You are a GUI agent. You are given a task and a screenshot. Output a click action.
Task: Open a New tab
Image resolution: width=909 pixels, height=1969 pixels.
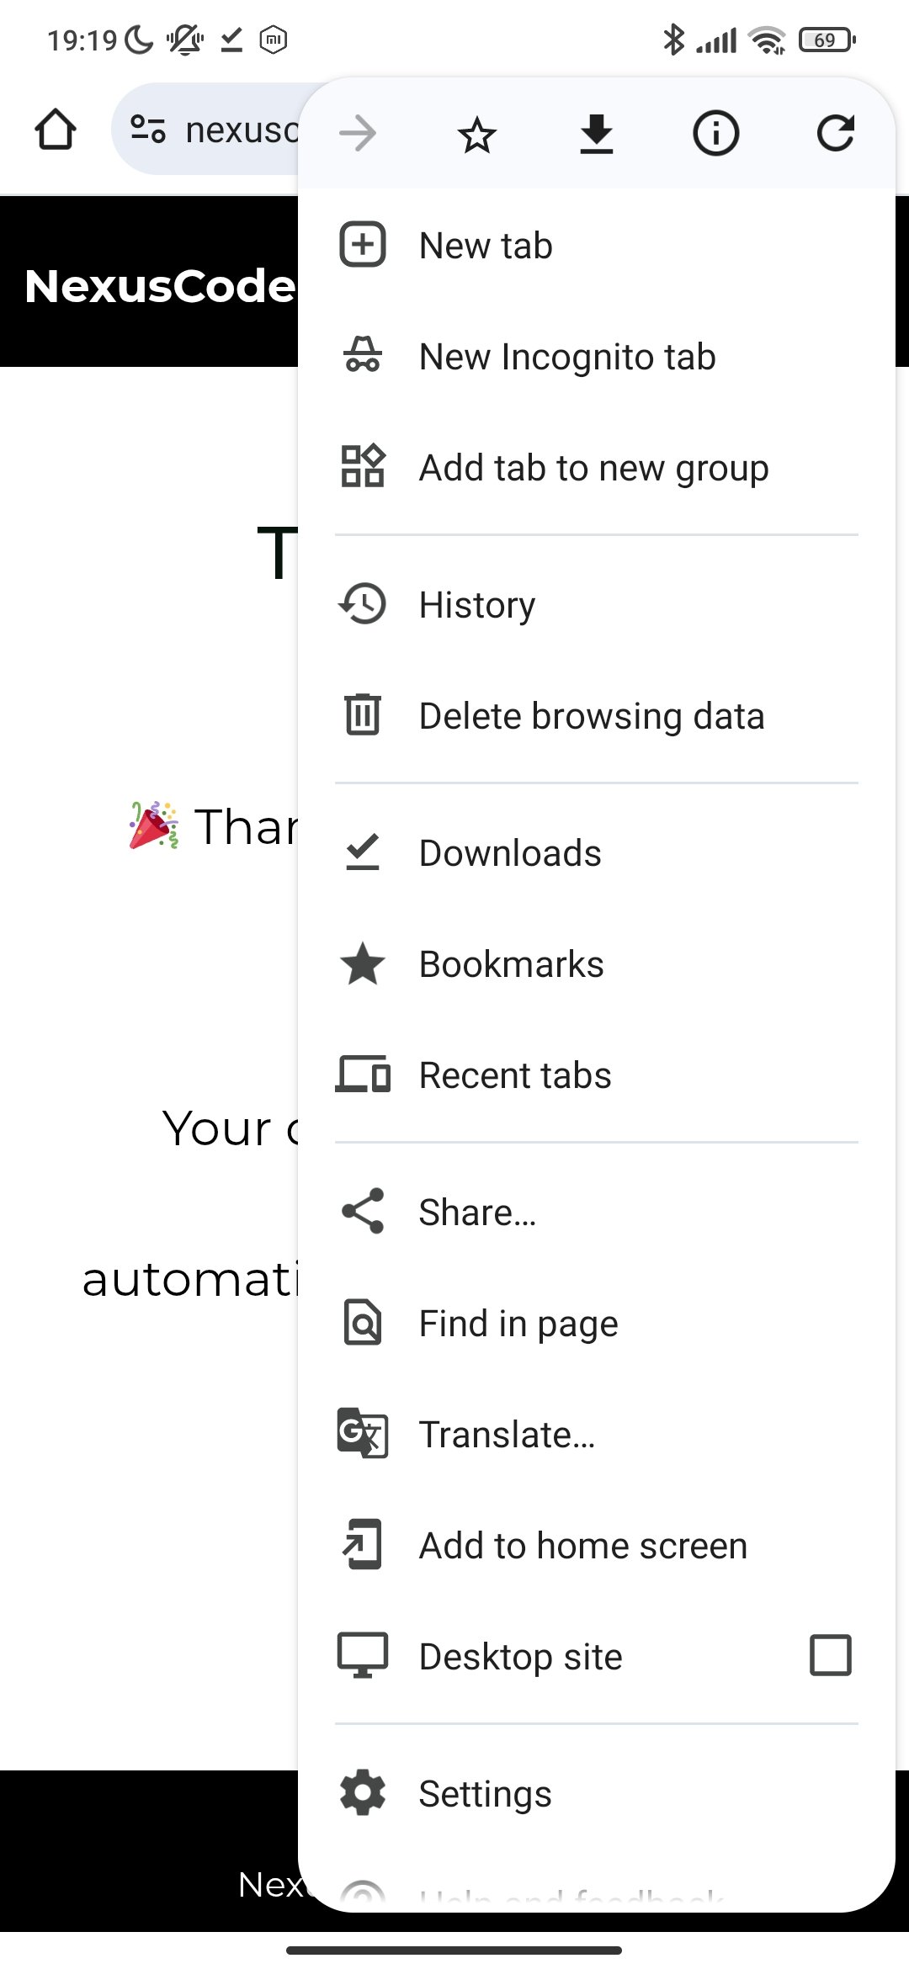click(486, 246)
